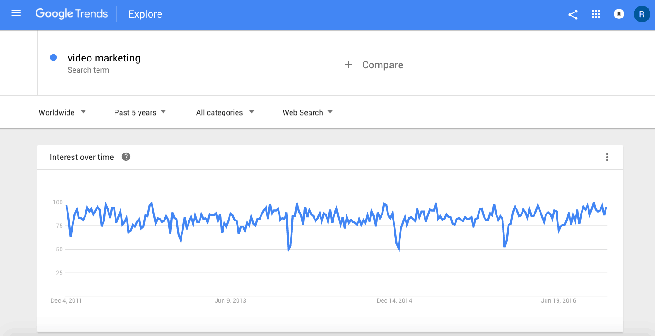This screenshot has width=655, height=336.
Task: Click the peak point on the trend line
Action: (107, 202)
